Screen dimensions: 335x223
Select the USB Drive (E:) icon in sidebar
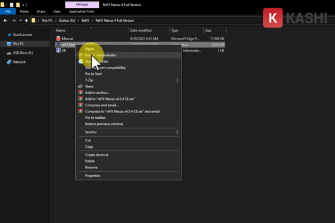pyautogui.click(x=8, y=52)
